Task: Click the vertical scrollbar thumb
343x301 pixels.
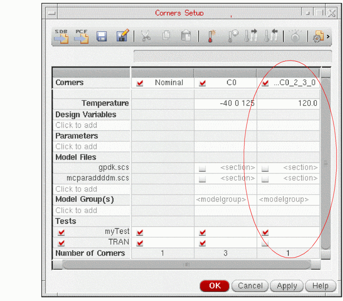Action: click(x=325, y=163)
